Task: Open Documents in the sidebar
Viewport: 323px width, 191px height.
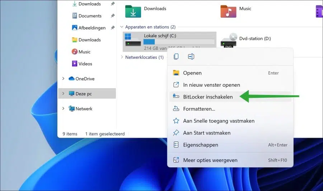Action: [x=87, y=16]
